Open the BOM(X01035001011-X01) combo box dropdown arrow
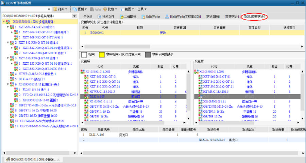This screenshot has width=306, height=163. click(74, 16)
